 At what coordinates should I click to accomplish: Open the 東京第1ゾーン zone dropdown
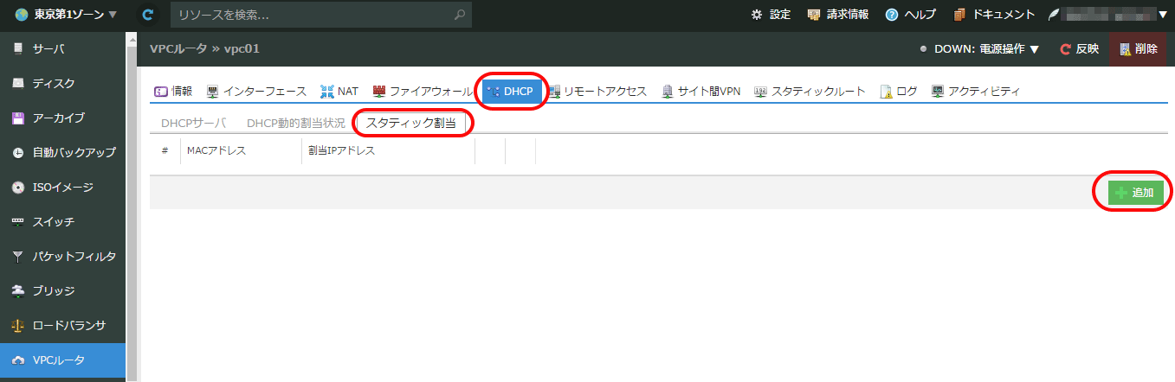66,15
